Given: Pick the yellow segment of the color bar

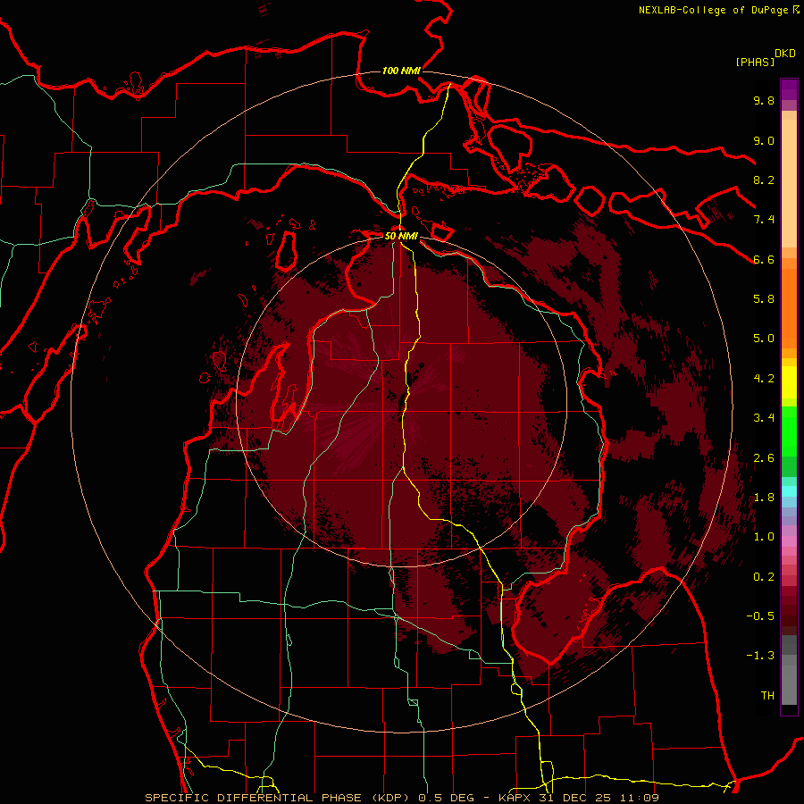Looking at the screenshot, I should tap(789, 382).
